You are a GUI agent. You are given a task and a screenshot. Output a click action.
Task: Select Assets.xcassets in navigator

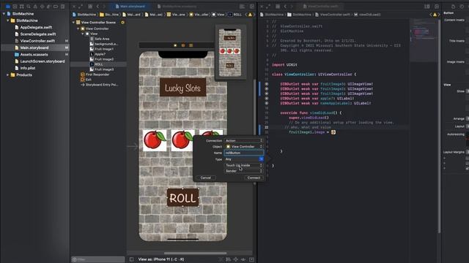(x=34, y=55)
